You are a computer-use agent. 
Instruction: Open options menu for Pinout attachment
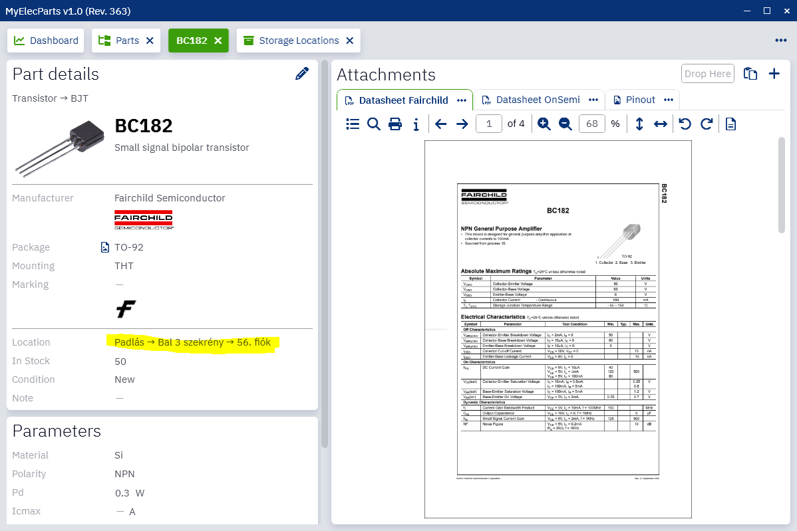(669, 100)
